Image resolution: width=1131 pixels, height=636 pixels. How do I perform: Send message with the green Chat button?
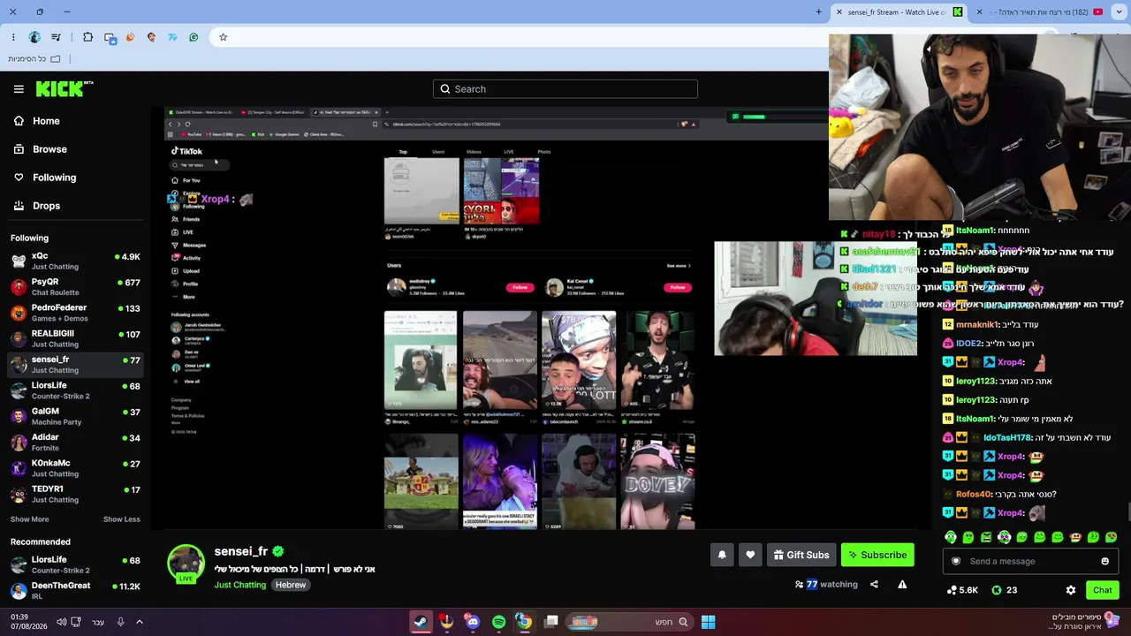point(1102,590)
